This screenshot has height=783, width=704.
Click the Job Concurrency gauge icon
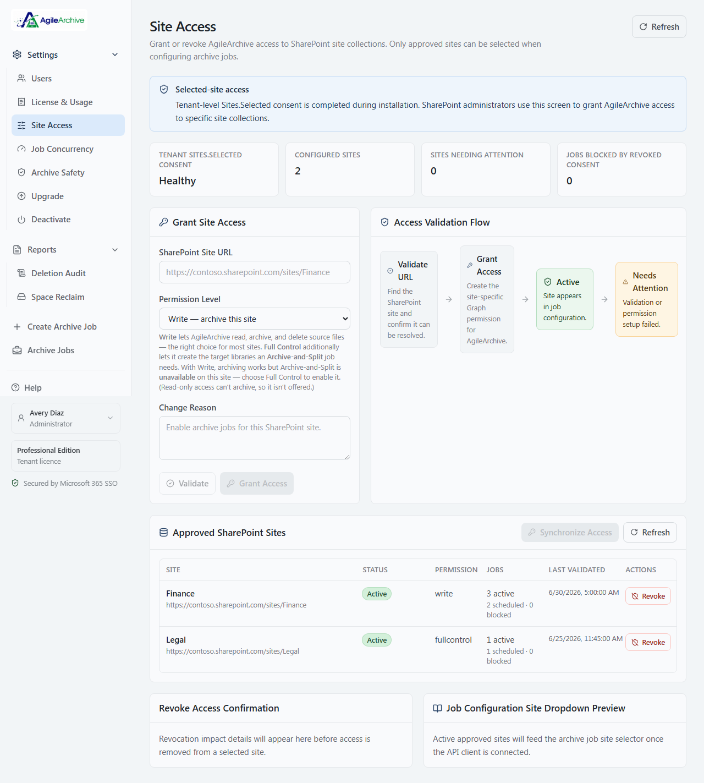click(x=21, y=149)
